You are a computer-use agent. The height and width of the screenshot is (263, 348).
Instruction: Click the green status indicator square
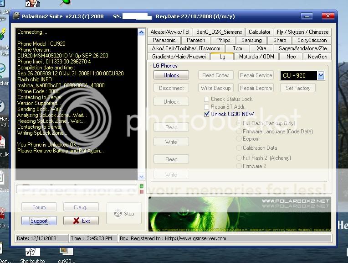(142, 186)
